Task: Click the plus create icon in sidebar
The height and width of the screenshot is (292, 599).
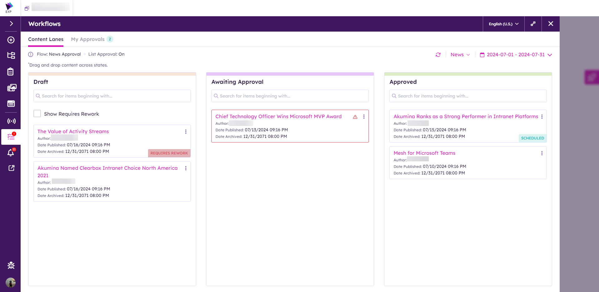Action: [x=11, y=40]
